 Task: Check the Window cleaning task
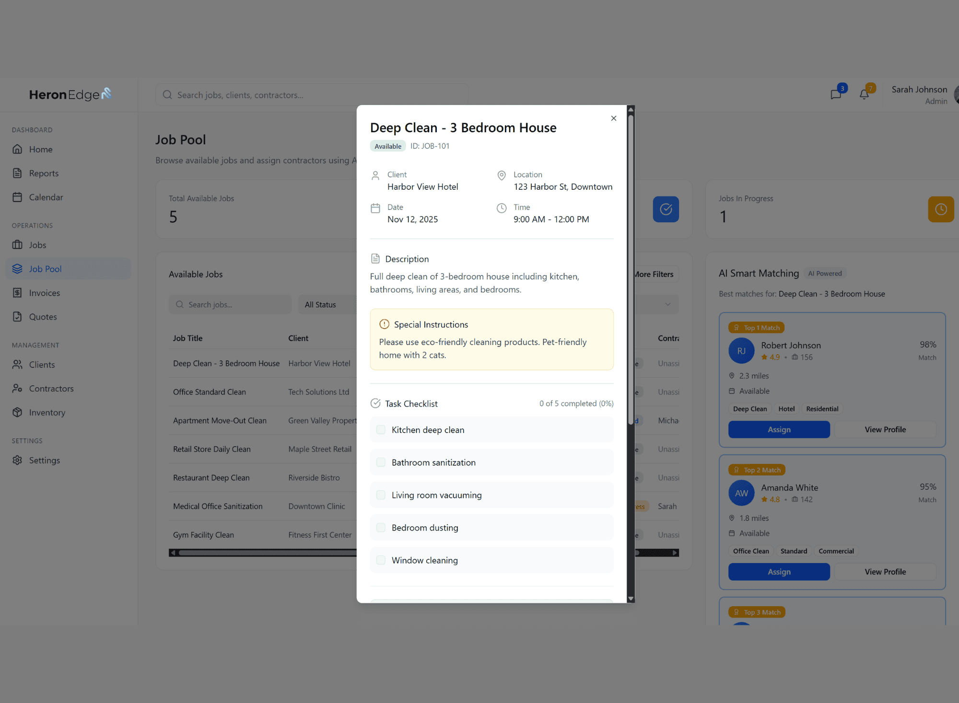(381, 560)
